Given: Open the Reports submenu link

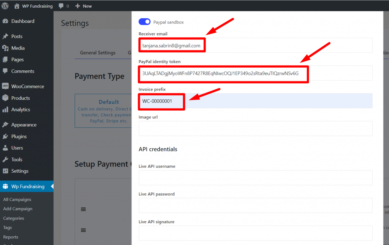Looking at the screenshot, I should (11, 237).
